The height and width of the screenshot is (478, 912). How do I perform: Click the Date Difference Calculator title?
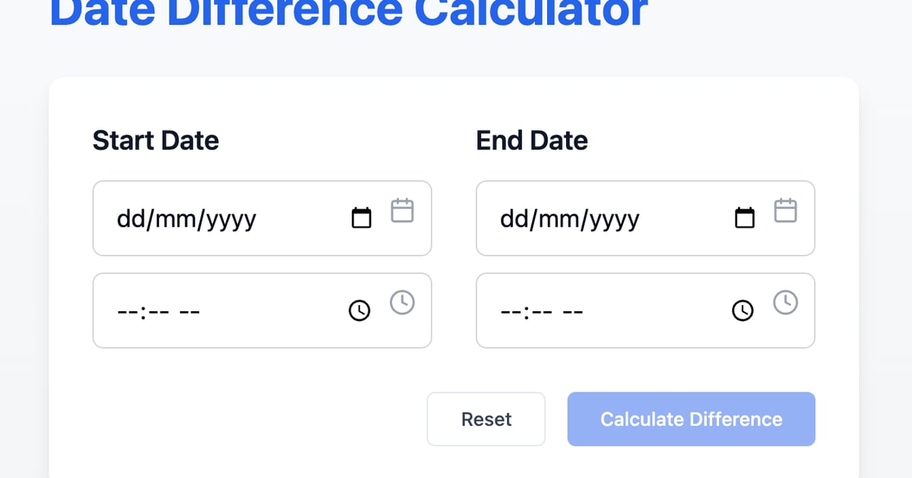[347, 11]
